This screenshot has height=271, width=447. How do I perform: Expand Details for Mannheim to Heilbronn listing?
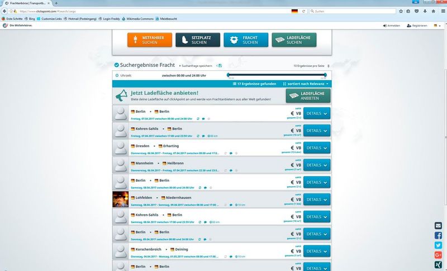(x=317, y=165)
